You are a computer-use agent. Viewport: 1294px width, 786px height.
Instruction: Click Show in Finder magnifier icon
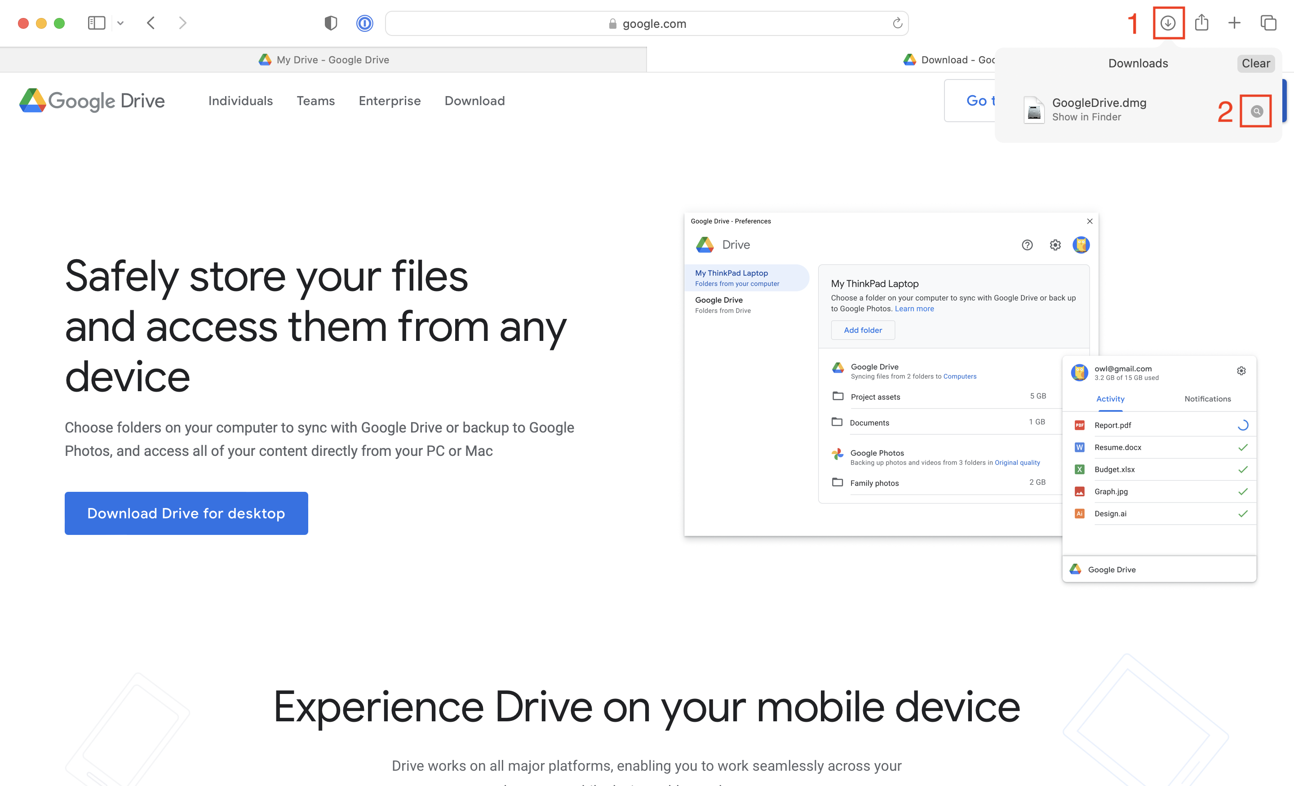[x=1255, y=111]
